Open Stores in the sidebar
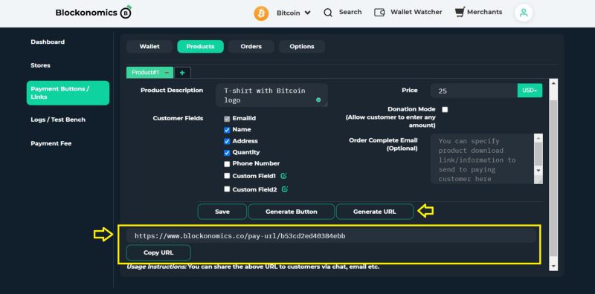The image size is (595, 294). click(40, 65)
